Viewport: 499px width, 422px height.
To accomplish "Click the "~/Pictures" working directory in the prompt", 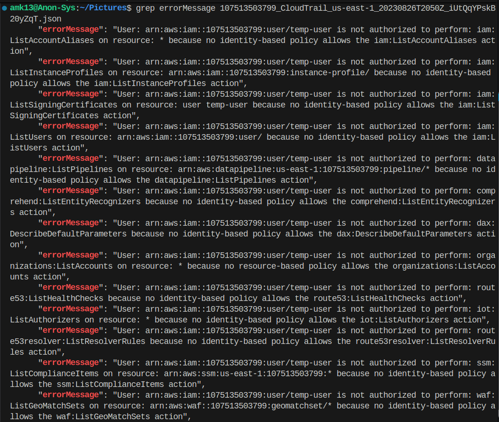I will [103, 8].
